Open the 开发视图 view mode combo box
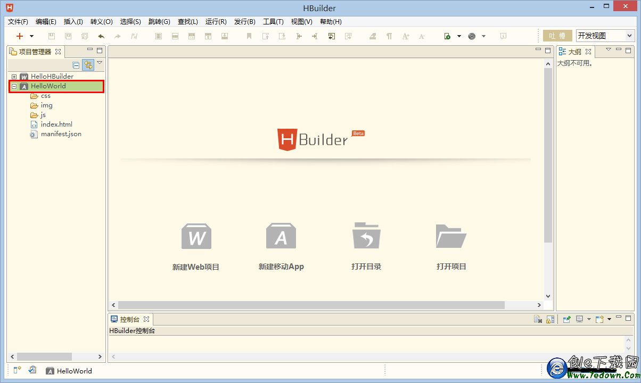The image size is (641, 383). [605, 36]
